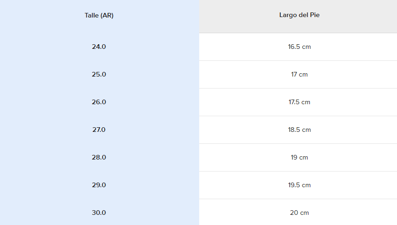The image size is (397, 225).
Task: Click the 17.5 cm foot length cell
Action: click(x=299, y=102)
